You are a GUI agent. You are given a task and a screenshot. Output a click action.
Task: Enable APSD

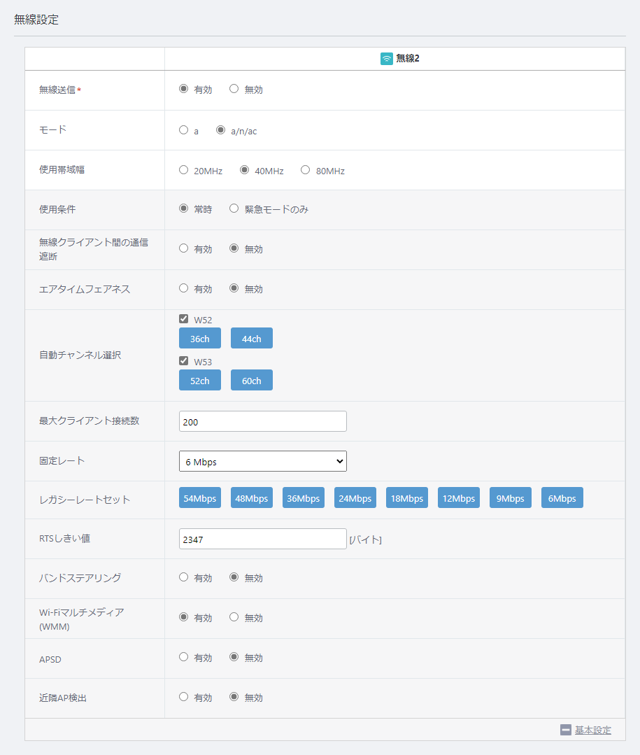183,657
